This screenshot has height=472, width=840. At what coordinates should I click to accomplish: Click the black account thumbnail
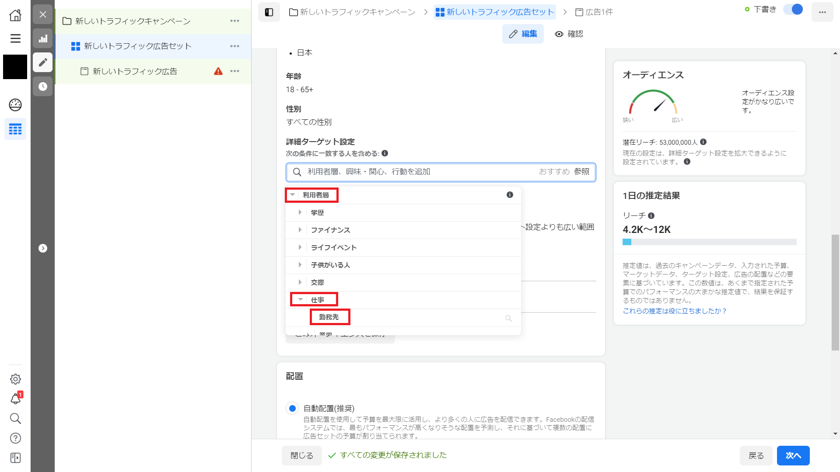pos(15,67)
